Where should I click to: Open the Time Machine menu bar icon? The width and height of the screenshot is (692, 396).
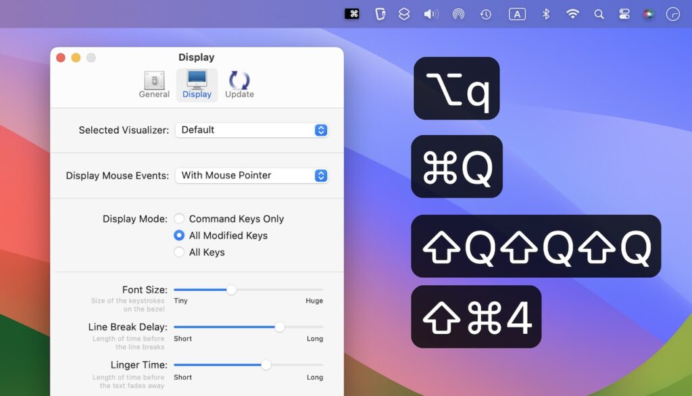(x=485, y=14)
